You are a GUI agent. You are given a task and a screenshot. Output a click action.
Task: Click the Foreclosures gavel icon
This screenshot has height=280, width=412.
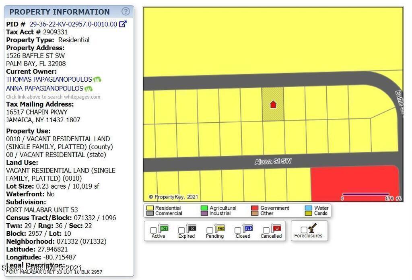pyautogui.click(x=312, y=229)
